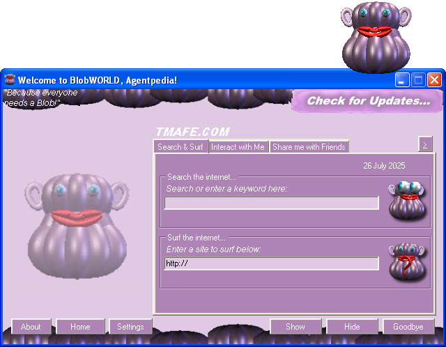Click the Hide button
This screenshot has height=347, width=446.
point(352,327)
